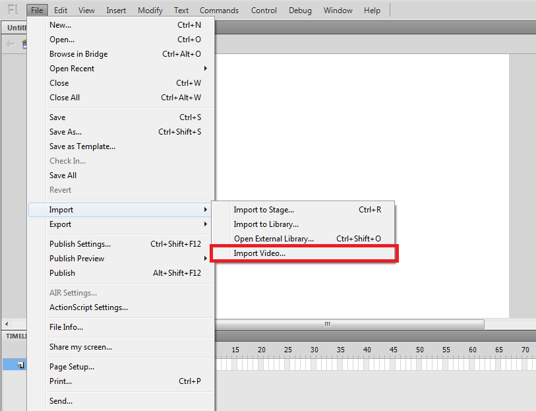Image resolution: width=536 pixels, height=411 pixels.
Task: Select Save All
Action: click(121, 175)
